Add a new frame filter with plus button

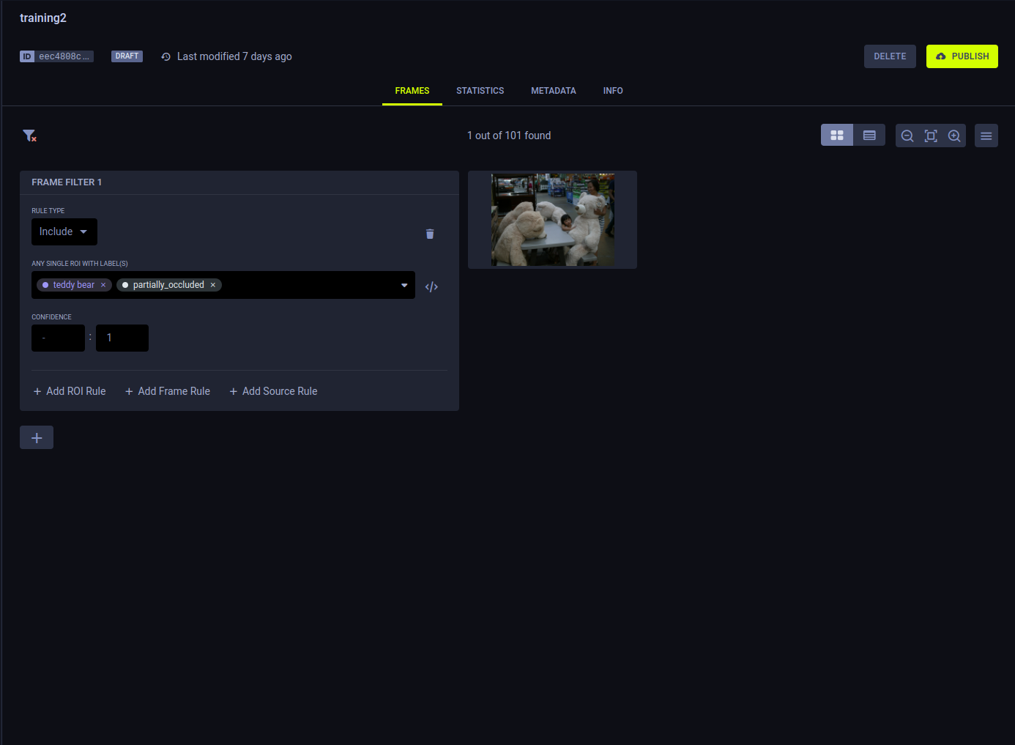37,438
